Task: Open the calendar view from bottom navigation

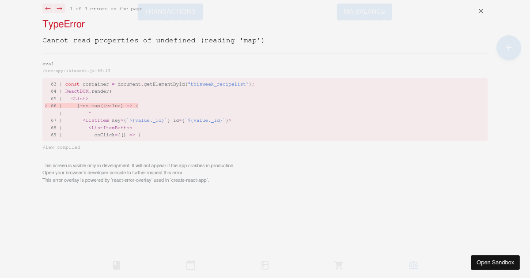Action: [191, 265]
